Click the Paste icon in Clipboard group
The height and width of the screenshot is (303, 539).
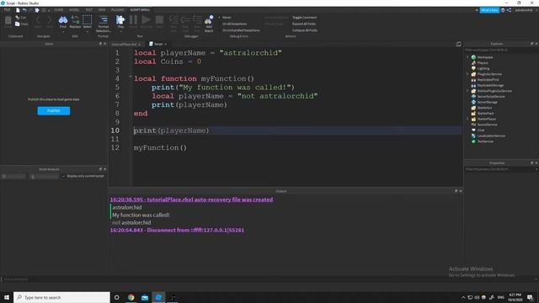(8, 21)
